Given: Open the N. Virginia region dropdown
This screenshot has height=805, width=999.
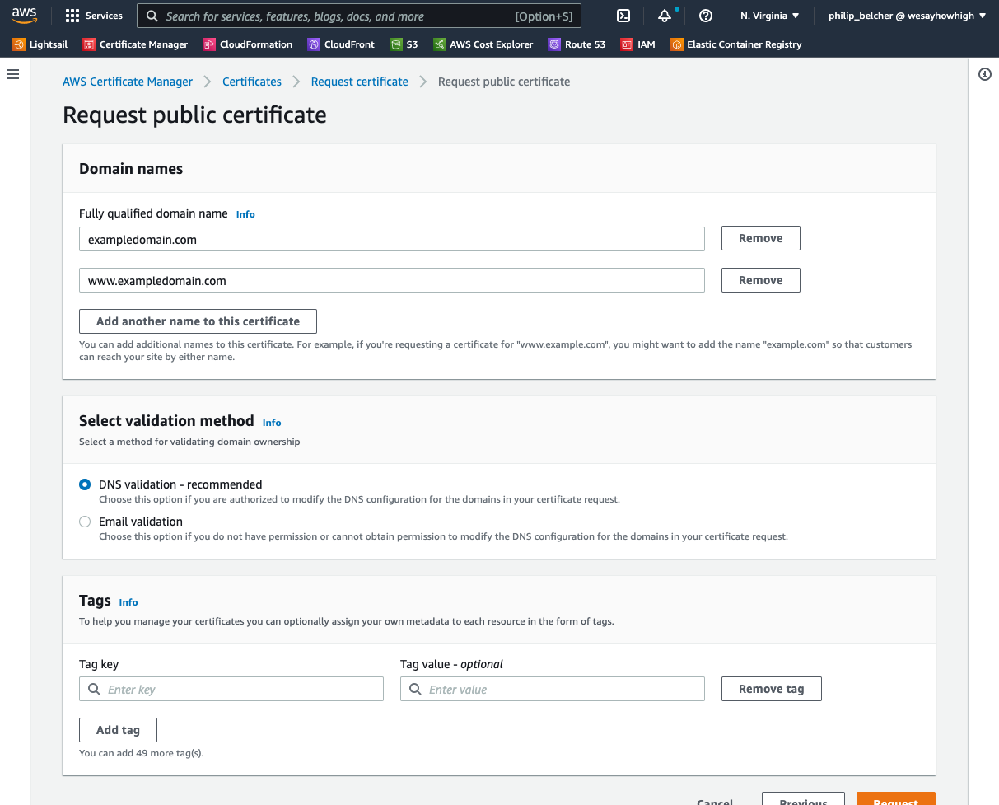Looking at the screenshot, I should tap(768, 15).
